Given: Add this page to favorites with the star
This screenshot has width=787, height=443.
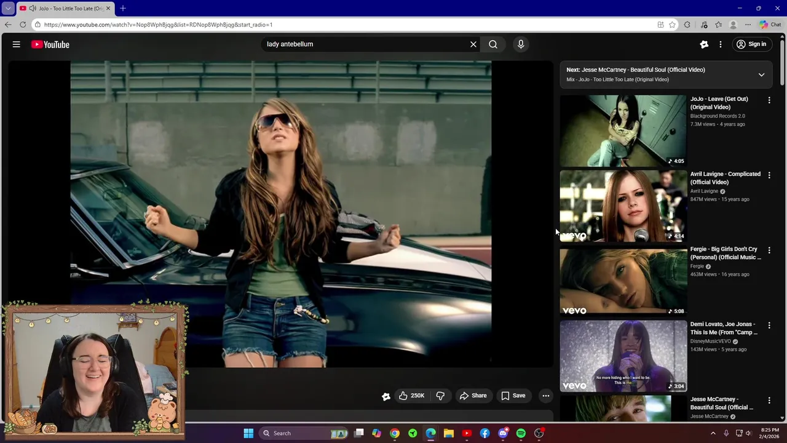Looking at the screenshot, I should coord(672,25).
